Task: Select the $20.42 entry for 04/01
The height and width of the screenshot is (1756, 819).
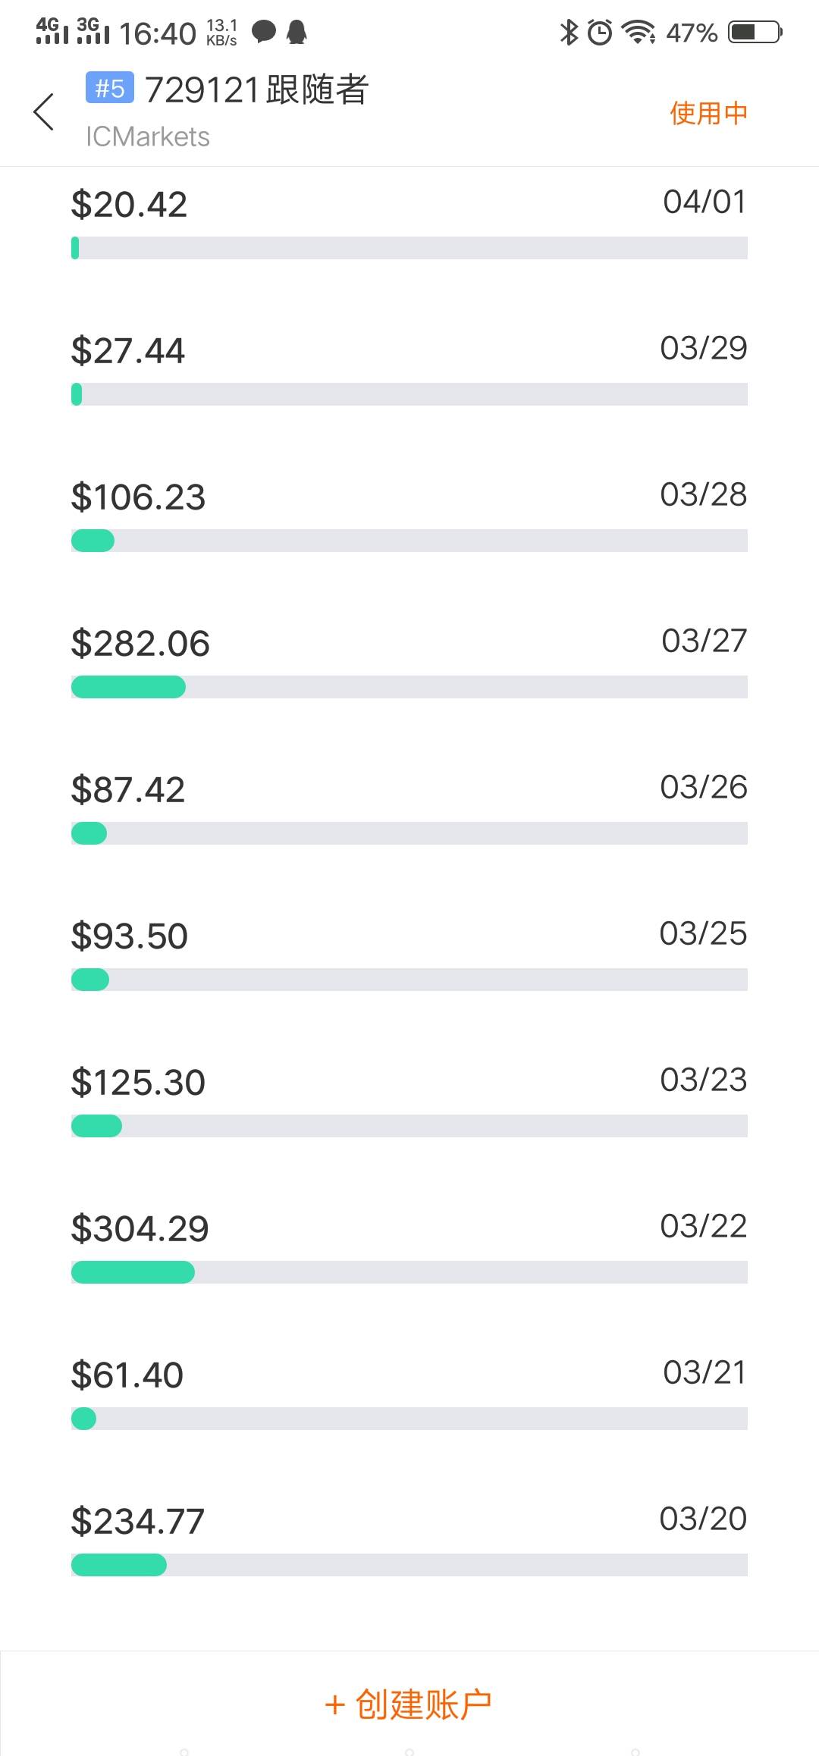Action: [129, 205]
